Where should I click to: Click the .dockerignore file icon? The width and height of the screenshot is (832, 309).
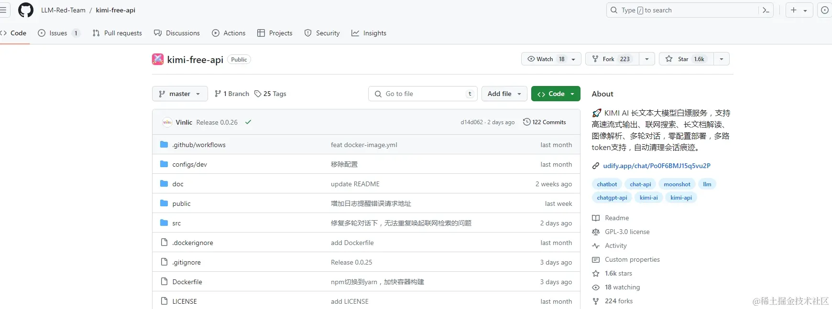pyautogui.click(x=164, y=242)
